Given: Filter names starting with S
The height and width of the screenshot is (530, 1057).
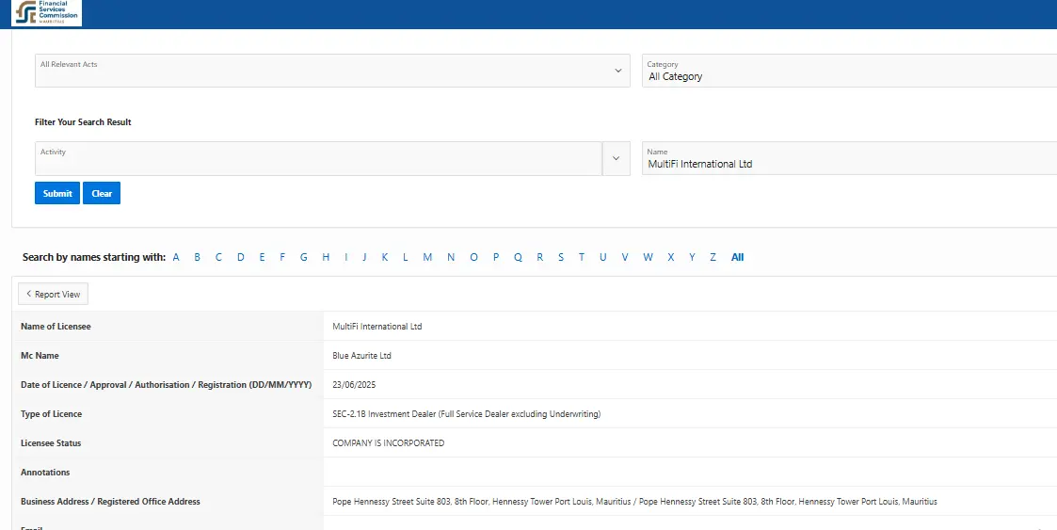Looking at the screenshot, I should click(561, 257).
